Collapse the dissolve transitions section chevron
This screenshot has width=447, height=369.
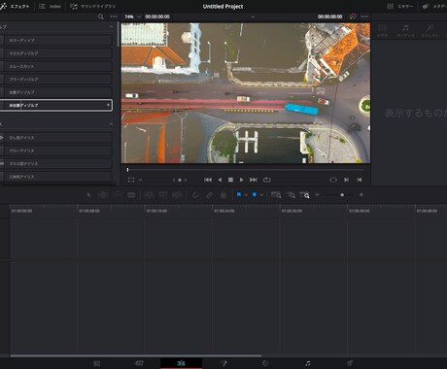coord(111,27)
